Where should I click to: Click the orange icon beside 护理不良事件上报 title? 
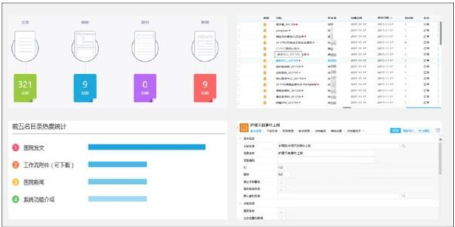click(244, 128)
